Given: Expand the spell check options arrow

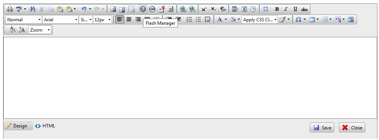Looking at the screenshot, I should coord(25,9).
